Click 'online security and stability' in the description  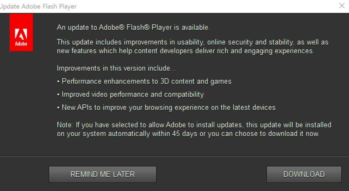click(248, 42)
